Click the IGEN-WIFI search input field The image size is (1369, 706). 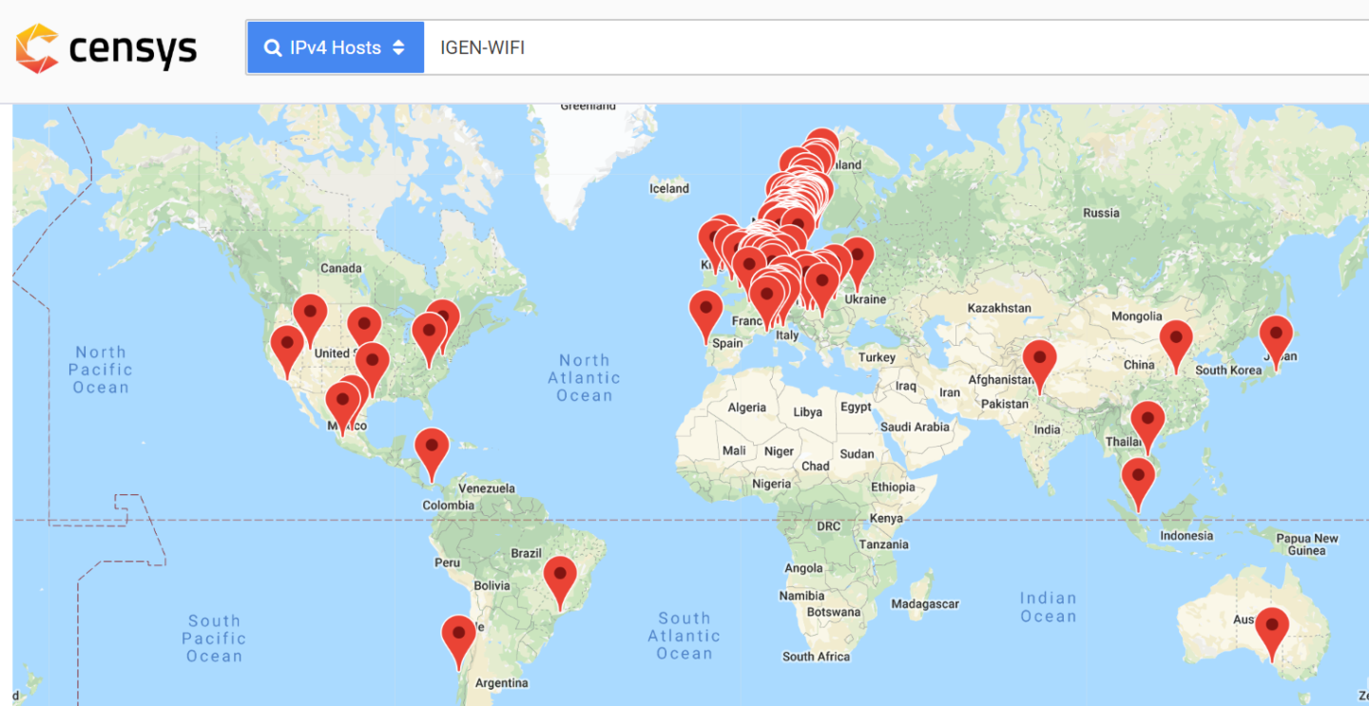coord(896,48)
